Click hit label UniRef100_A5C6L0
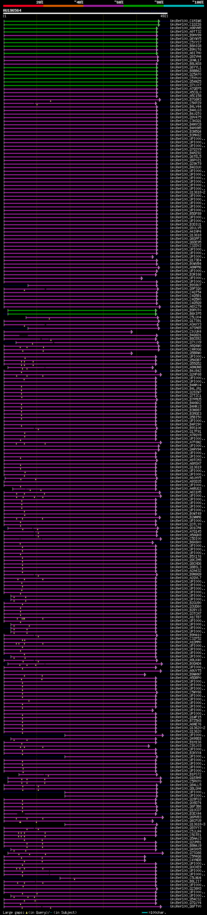Image resolution: width=207 pixels, height=915 pixels. click(186, 93)
